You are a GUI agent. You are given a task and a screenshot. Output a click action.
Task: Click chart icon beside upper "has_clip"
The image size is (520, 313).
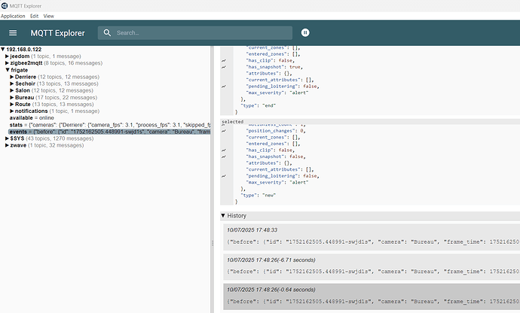pos(224,61)
